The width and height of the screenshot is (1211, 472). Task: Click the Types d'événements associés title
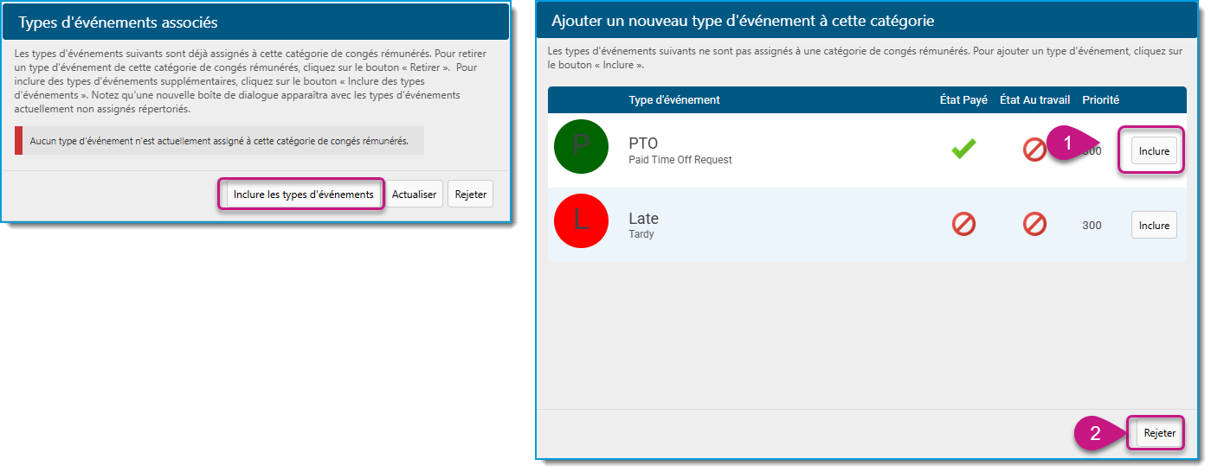tap(119, 22)
